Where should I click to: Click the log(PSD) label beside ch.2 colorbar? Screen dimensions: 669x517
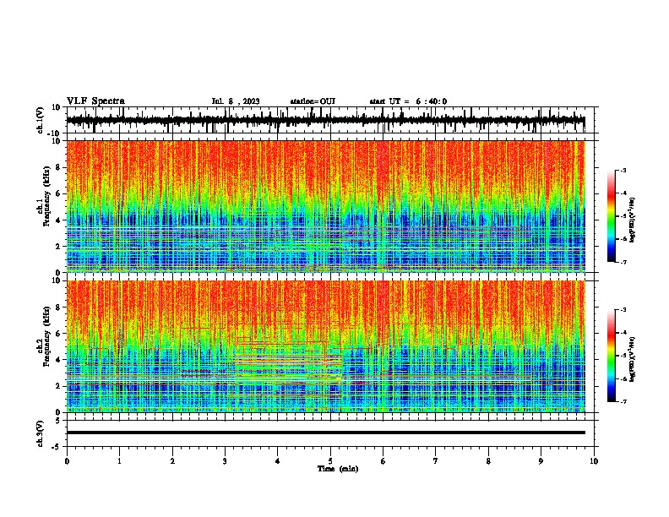tap(633, 360)
